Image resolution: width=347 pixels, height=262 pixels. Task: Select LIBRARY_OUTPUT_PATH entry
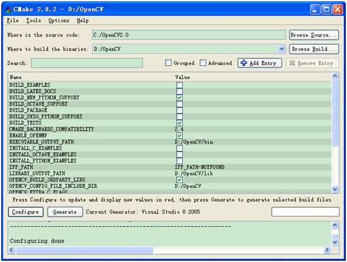tap(37, 173)
